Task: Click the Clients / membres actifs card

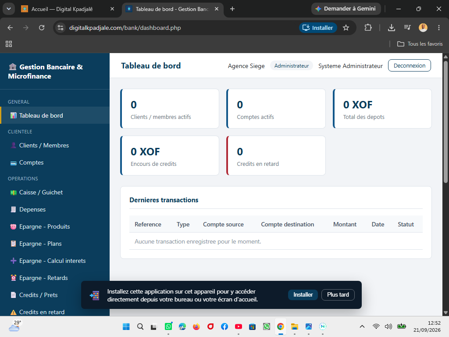Action: 170,109
